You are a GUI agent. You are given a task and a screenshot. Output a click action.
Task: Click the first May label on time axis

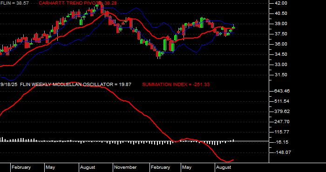click(50, 167)
